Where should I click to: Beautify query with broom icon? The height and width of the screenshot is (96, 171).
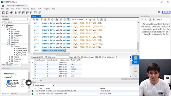[94, 19]
